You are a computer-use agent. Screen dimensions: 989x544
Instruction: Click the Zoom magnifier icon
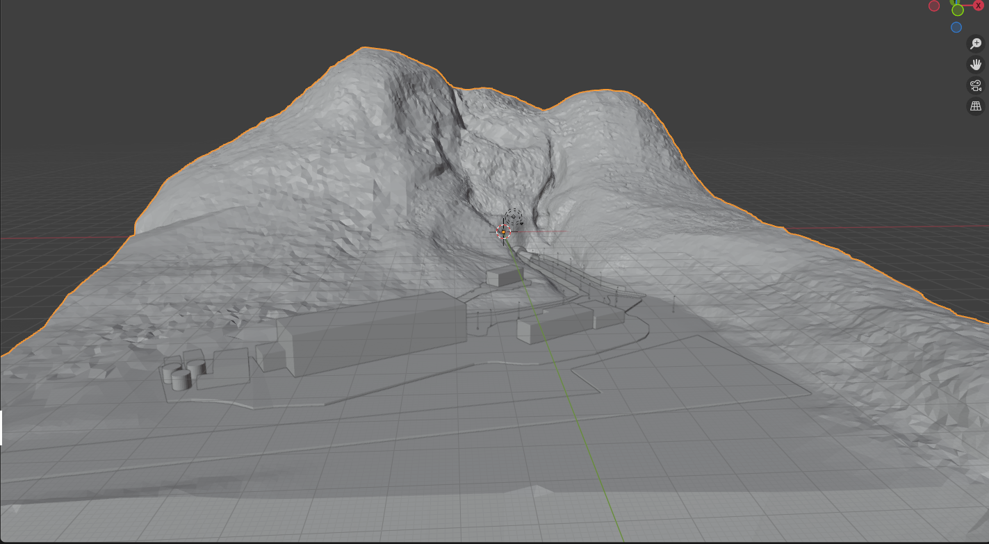click(x=976, y=44)
